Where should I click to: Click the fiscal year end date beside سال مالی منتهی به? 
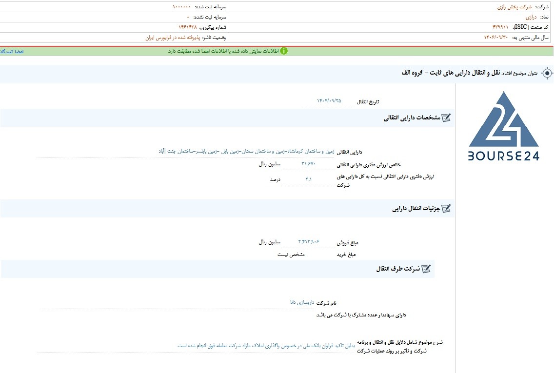(496, 37)
